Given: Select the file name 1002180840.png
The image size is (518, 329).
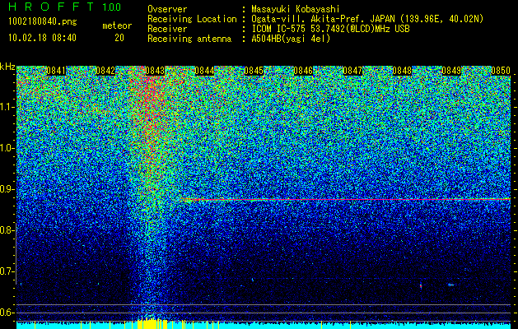Looking at the screenshot, I should (x=43, y=22).
